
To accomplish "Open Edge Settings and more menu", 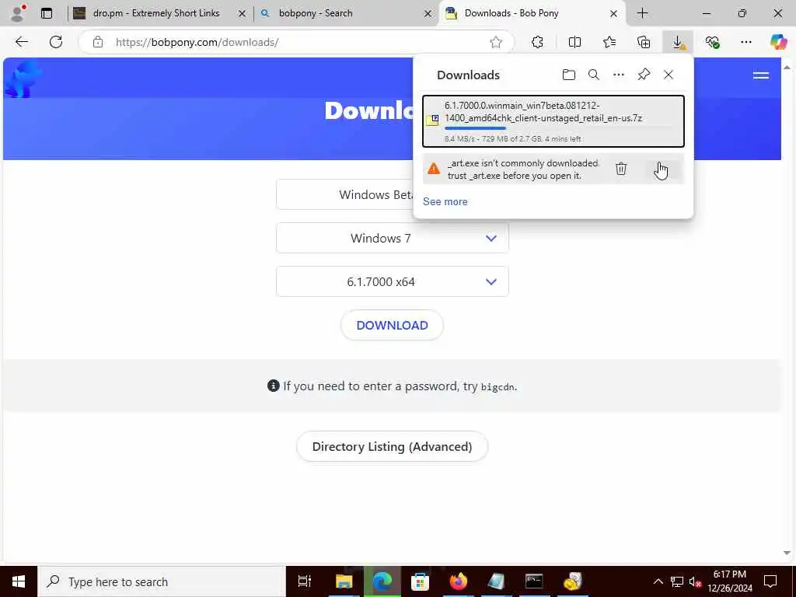I will click(x=745, y=42).
